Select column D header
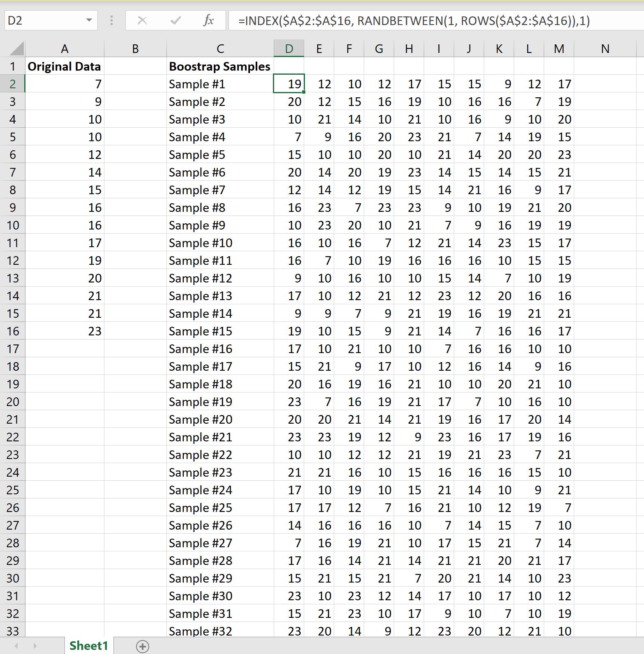644x654 pixels. point(289,48)
